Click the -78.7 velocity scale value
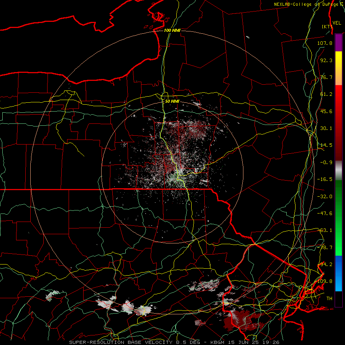345x345 pixels. pyautogui.click(x=325, y=248)
